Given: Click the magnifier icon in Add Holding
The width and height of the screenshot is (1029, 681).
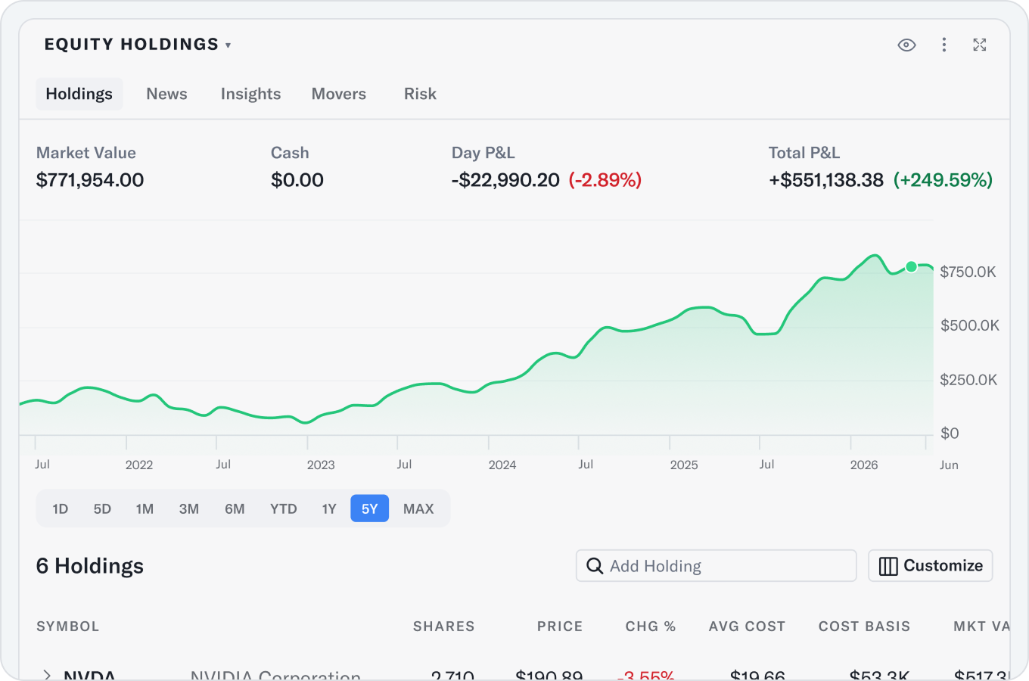Looking at the screenshot, I should click(x=595, y=566).
